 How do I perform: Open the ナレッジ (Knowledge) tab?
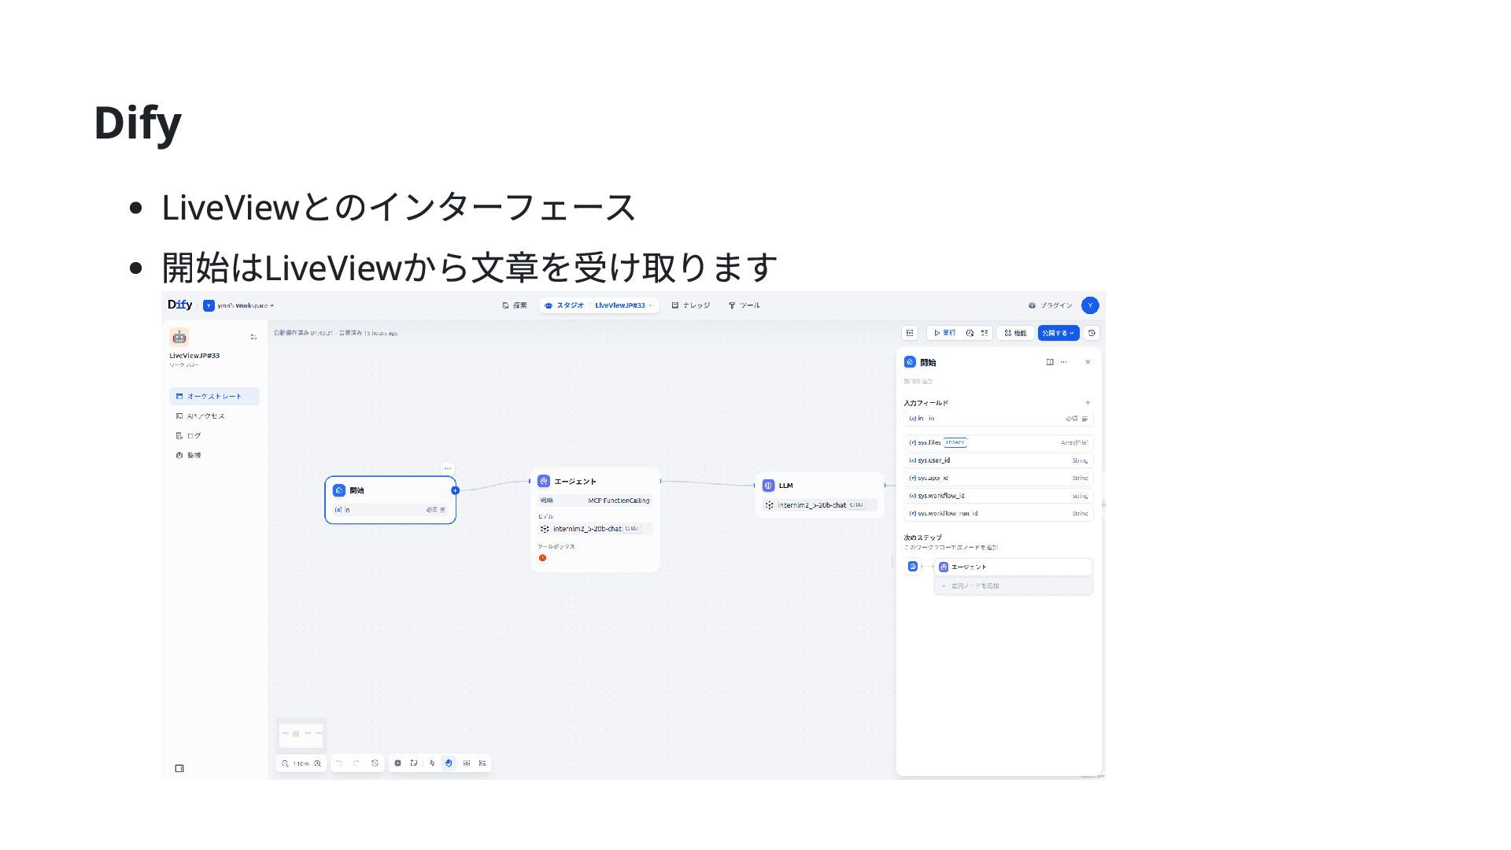pyautogui.click(x=691, y=305)
